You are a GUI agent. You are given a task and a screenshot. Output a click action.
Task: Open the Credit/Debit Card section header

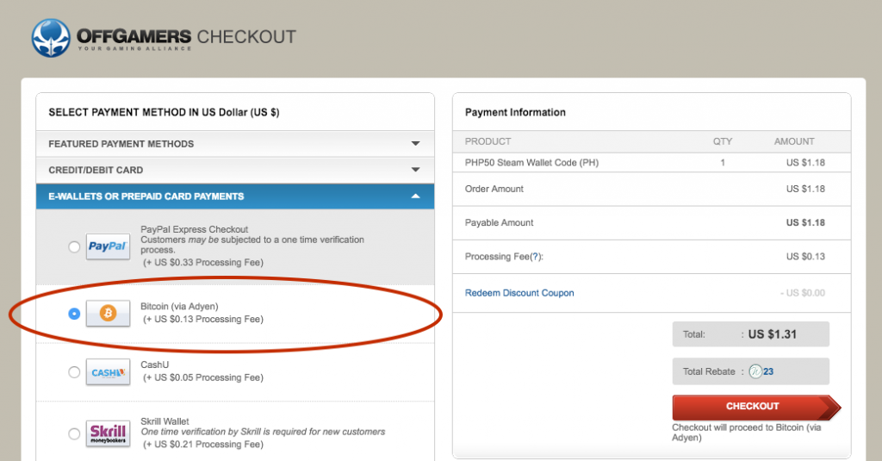235,170
